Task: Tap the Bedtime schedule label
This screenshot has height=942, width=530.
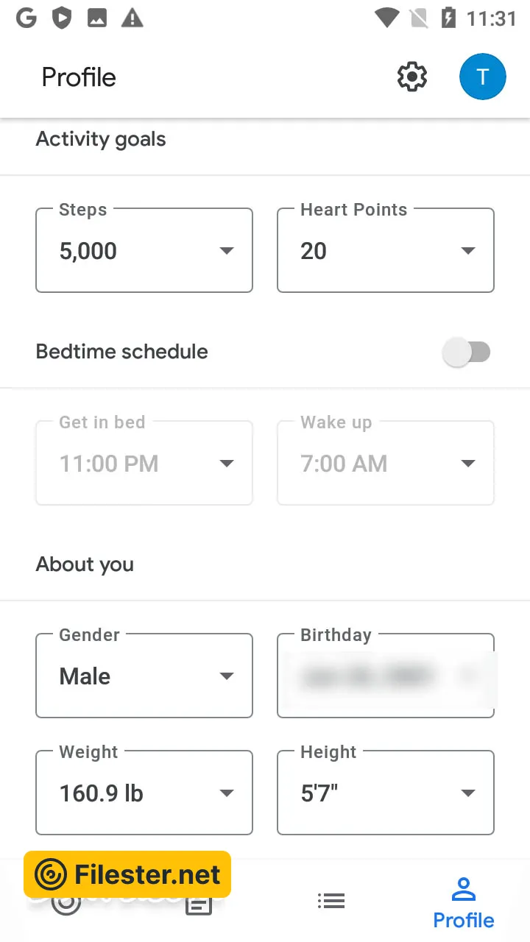Action: click(x=122, y=352)
